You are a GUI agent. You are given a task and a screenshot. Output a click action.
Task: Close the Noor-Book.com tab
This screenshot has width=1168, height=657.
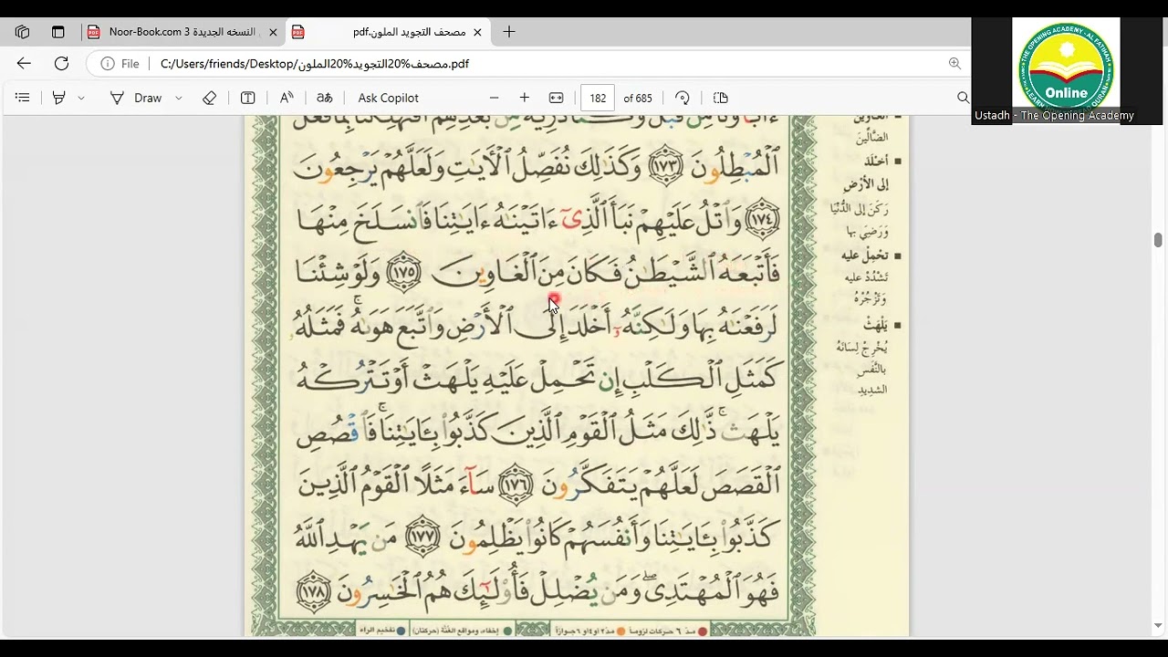pos(273,32)
